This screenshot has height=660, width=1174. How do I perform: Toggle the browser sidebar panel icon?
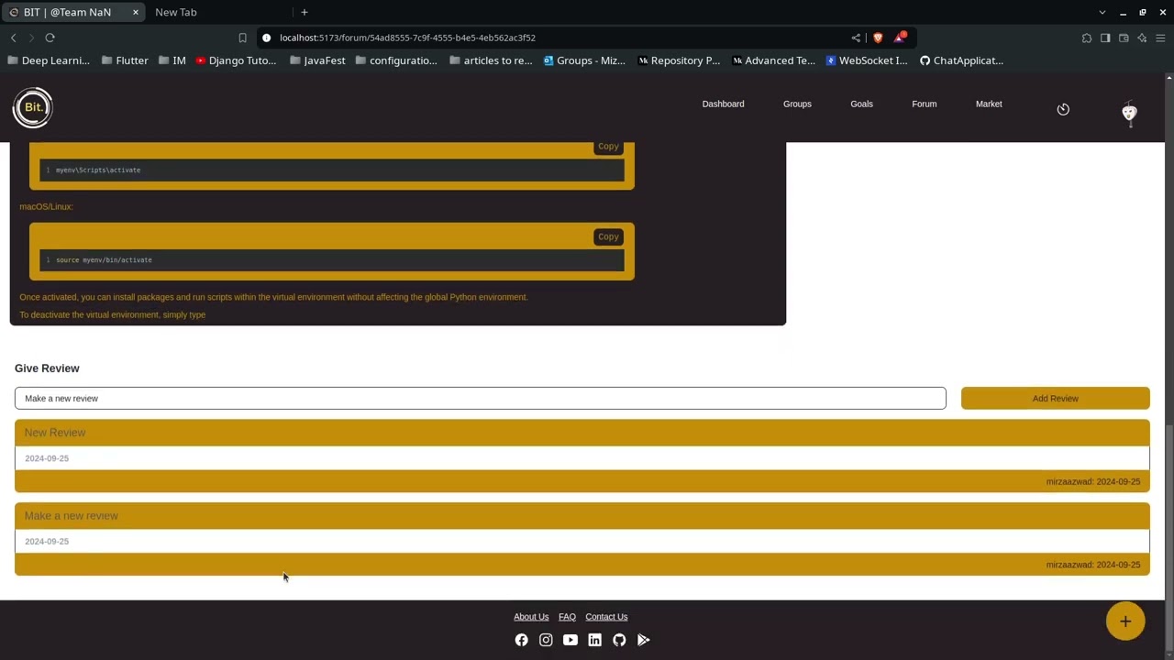pos(1105,38)
